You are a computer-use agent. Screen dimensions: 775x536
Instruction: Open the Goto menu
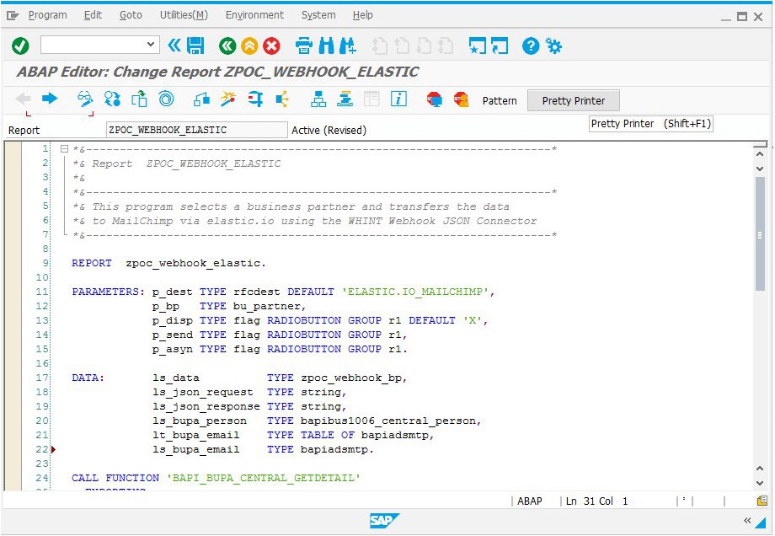[131, 15]
